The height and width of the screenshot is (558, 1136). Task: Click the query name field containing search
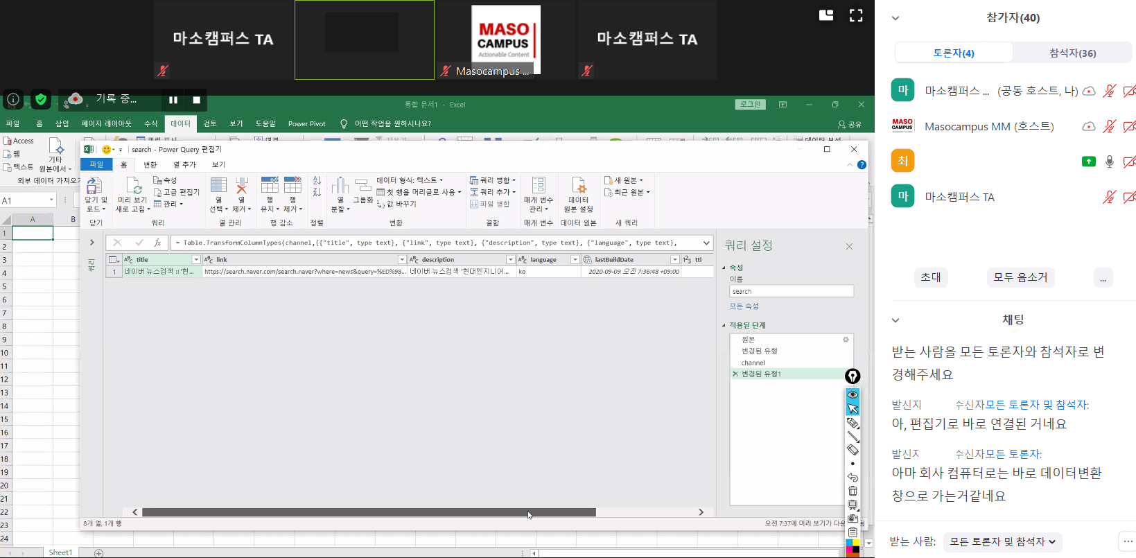tap(791, 292)
